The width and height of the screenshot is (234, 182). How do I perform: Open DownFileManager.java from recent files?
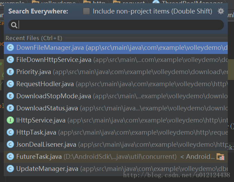116,48
